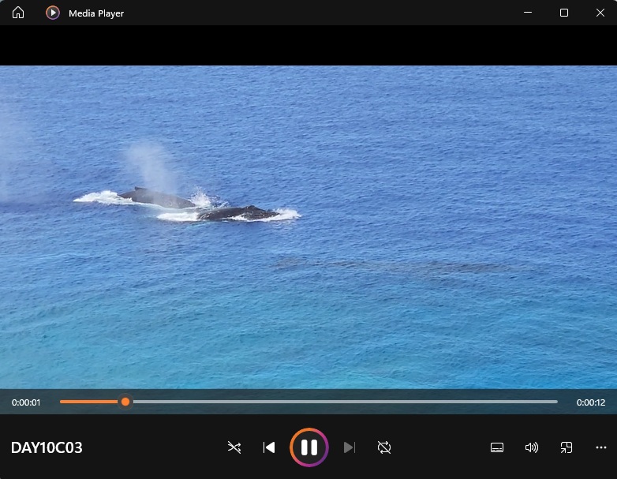The image size is (617, 479).
Task: Click the orange seek bar thumb
Action: click(x=125, y=402)
